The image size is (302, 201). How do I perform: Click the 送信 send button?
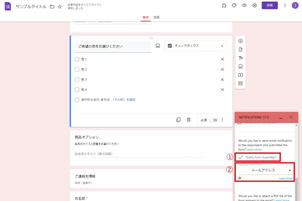click(269, 5)
